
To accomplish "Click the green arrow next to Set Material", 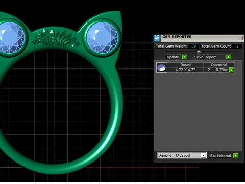I will (x=236, y=155).
